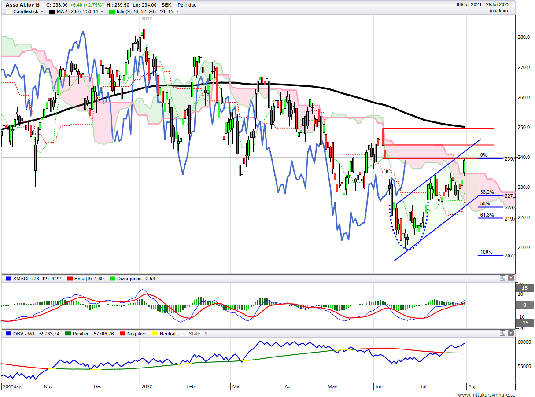The image size is (535, 397).
Task: Close the SMACD indicator panel
Action: [511, 278]
